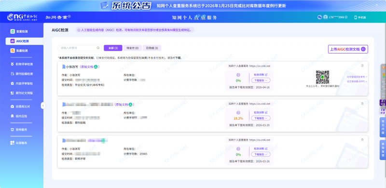The image size is (386, 188).
Task: Open 论文答辩要点PPT link
Action: [x=357, y=81]
